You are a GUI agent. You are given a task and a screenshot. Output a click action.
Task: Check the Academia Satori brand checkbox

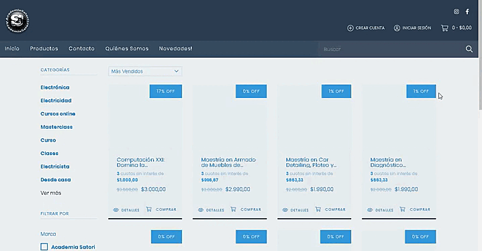(44, 247)
